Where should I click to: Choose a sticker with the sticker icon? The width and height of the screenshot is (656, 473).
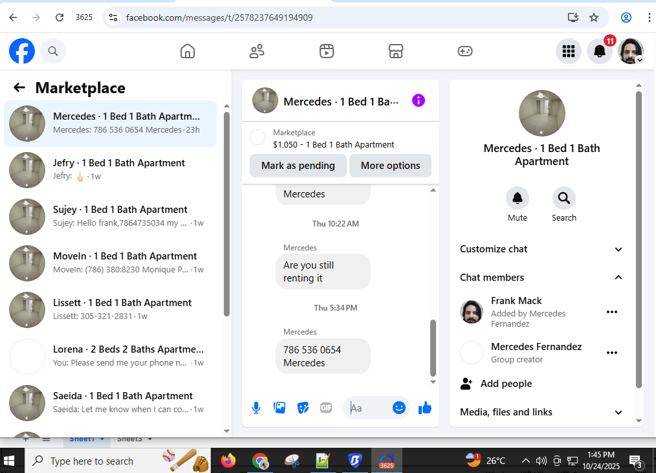coord(303,408)
